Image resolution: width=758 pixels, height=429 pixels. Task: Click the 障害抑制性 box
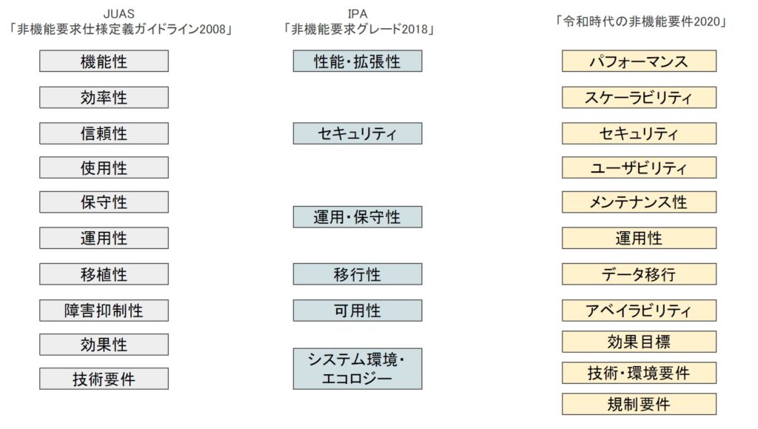point(104,310)
